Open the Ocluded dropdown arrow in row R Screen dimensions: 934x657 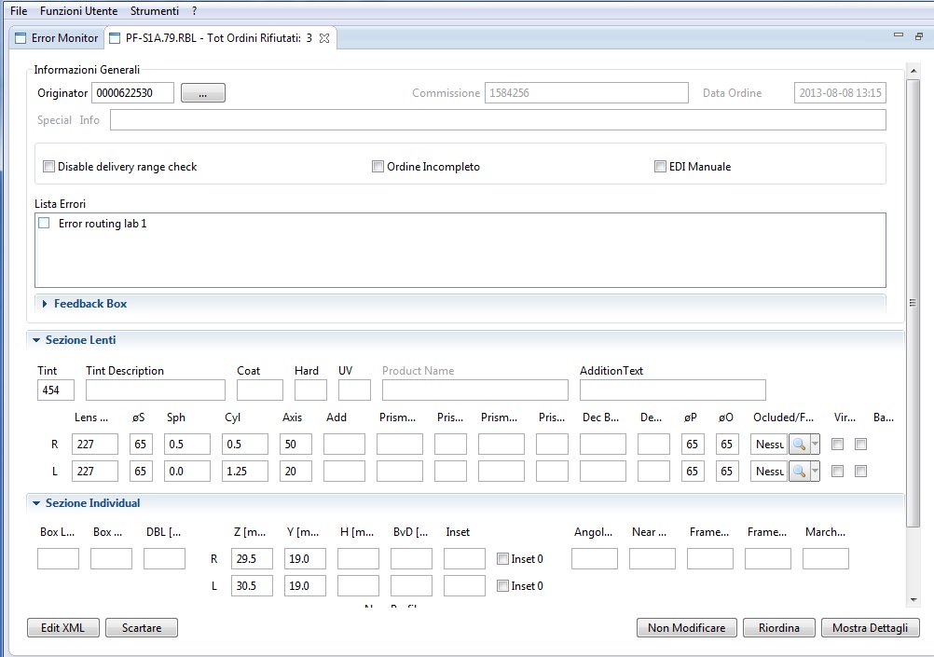pyautogui.click(x=815, y=445)
